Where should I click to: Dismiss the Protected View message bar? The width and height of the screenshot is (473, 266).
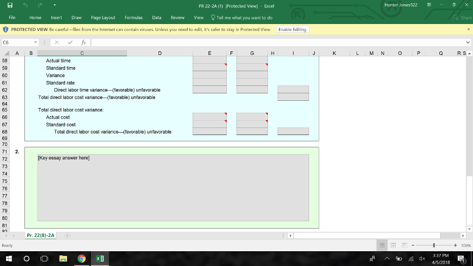468,29
